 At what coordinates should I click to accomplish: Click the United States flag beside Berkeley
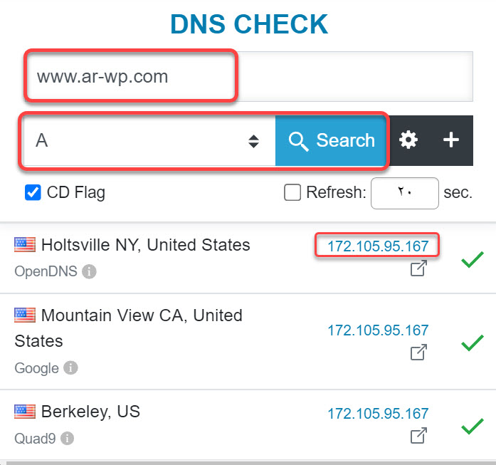tap(25, 412)
